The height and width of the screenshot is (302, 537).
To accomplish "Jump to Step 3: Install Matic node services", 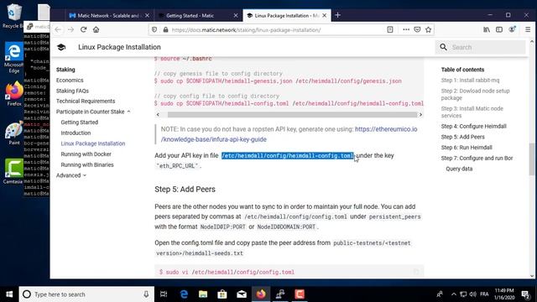I will click(x=472, y=112).
